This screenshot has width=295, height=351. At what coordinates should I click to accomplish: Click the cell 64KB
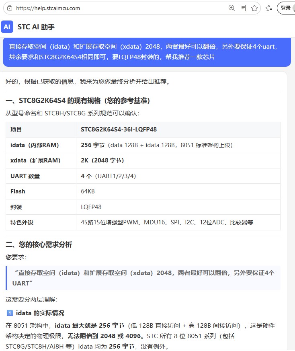[178, 191]
